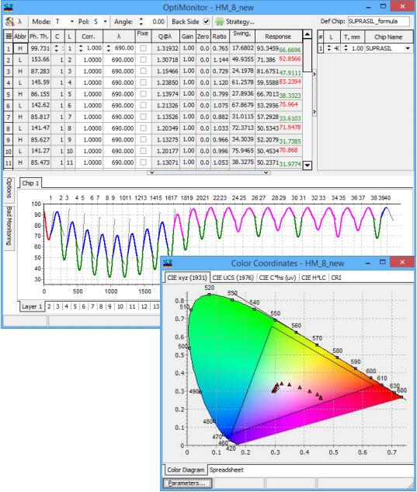This screenshot has width=417, height=492.
Task: Adjust the Angle spinner arrows
Action: [x=141, y=21]
